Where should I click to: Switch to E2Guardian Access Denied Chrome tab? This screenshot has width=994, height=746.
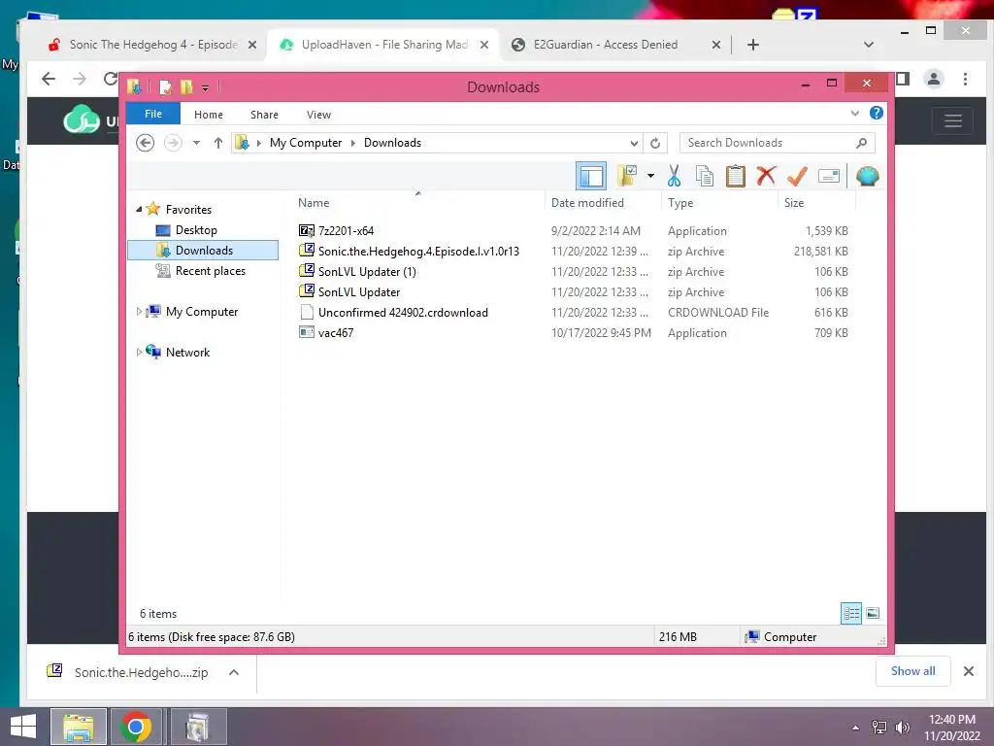(x=605, y=45)
